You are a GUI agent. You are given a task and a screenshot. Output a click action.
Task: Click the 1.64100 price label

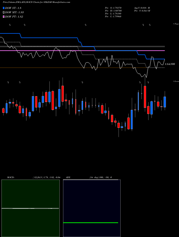point(170,64)
